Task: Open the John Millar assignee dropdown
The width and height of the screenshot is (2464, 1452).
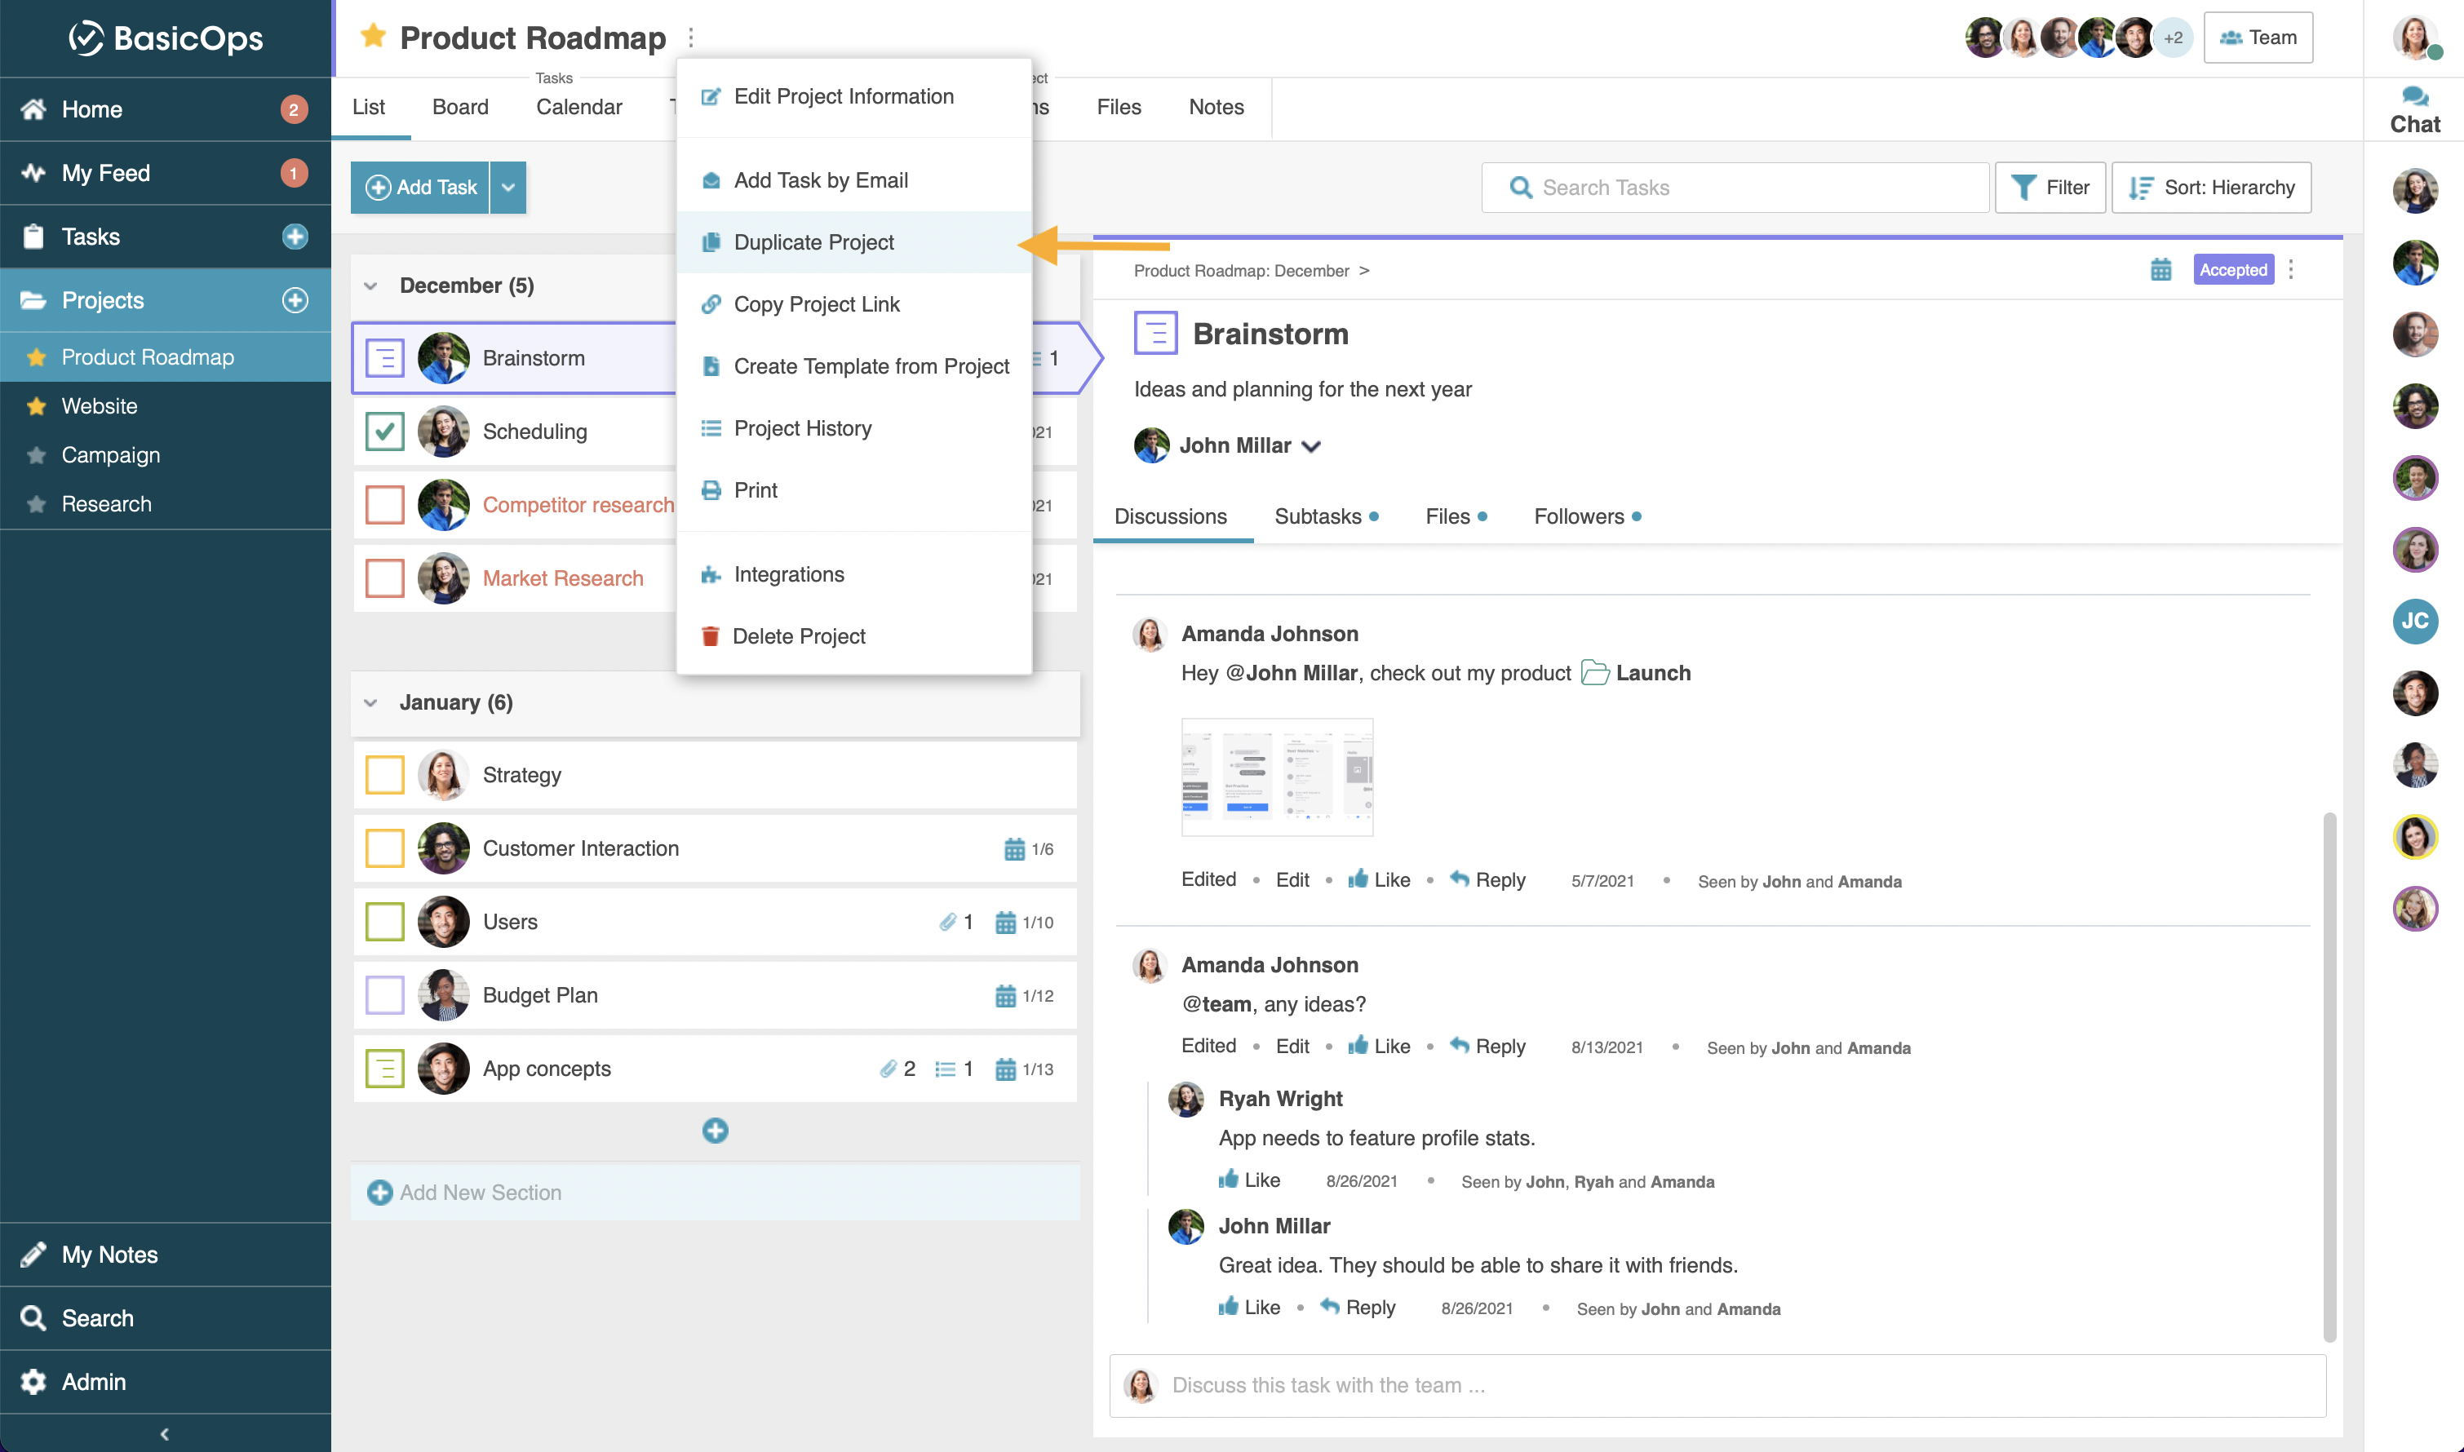Action: click(x=1311, y=445)
